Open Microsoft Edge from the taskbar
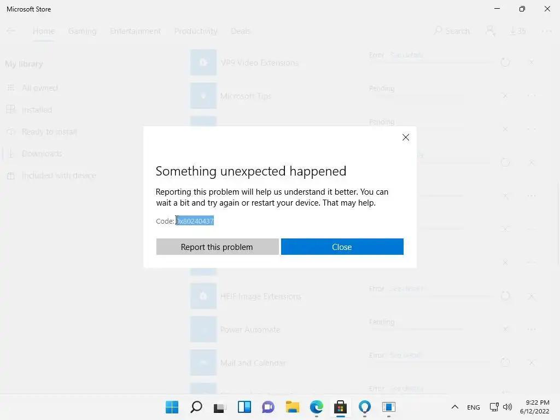 [x=317, y=407]
